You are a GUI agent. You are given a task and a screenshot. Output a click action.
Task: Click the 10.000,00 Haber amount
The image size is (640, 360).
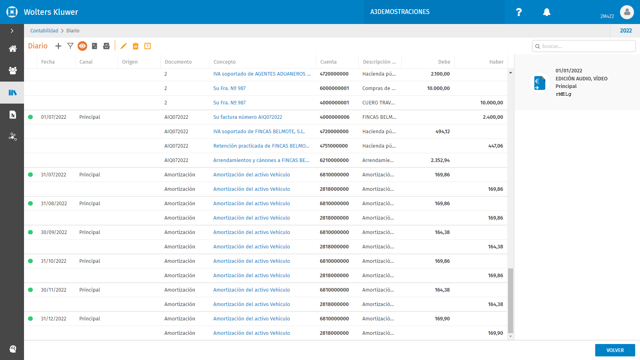pos(492,103)
